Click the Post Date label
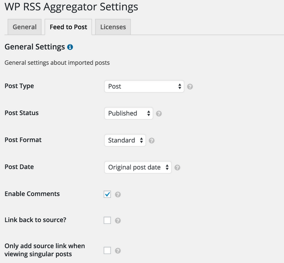 coord(19,167)
